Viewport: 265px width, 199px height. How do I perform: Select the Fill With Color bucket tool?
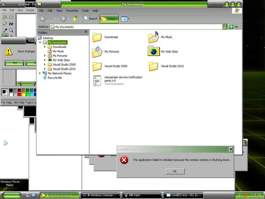click(11, 24)
